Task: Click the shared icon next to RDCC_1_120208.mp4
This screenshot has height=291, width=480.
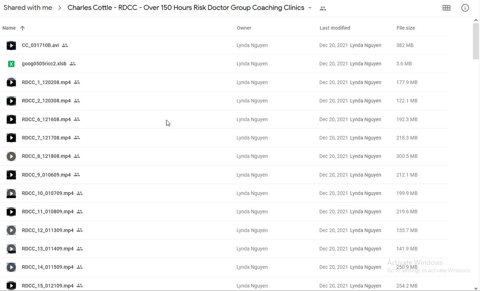Action: [77, 82]
